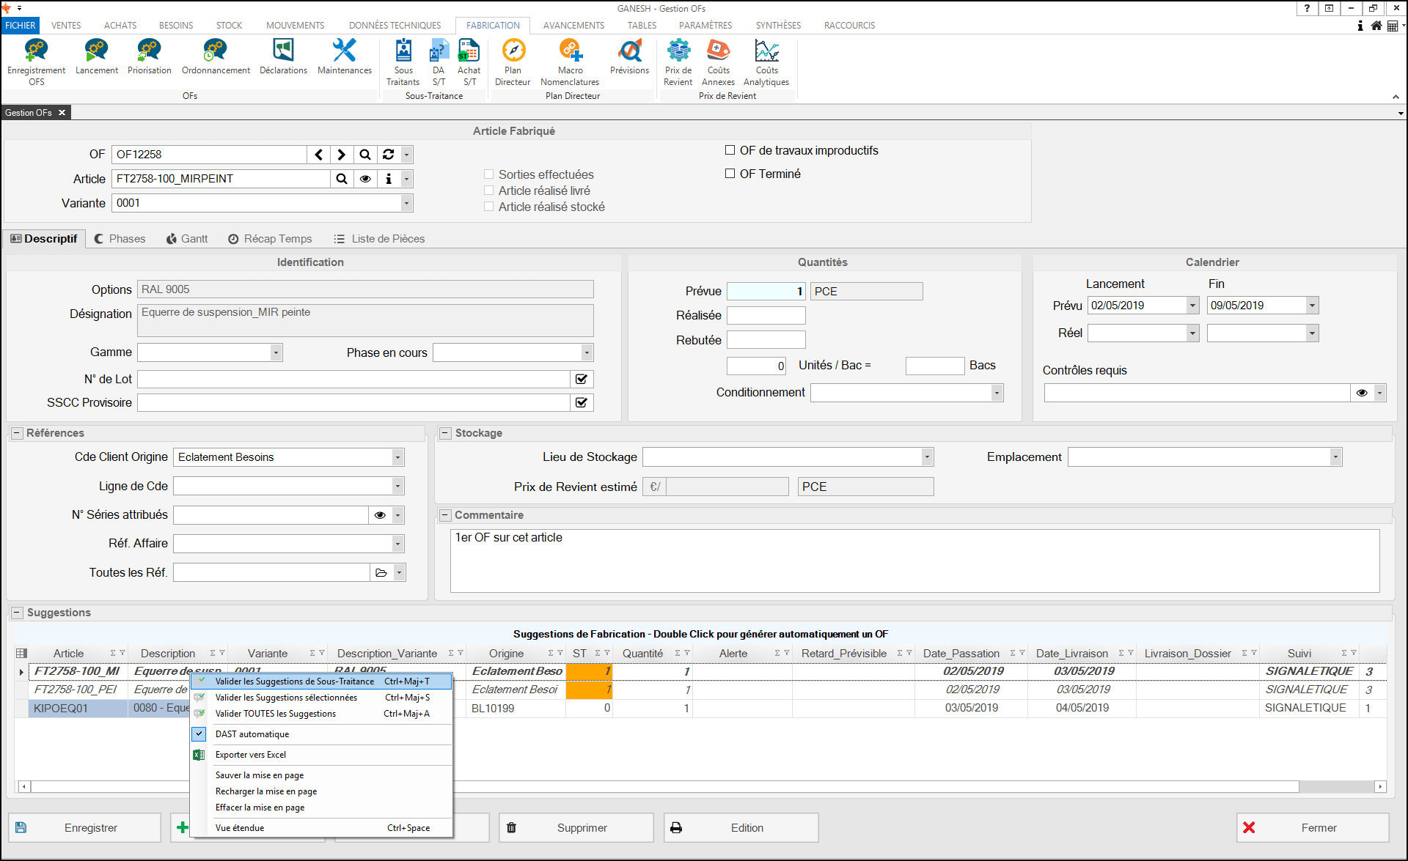Expand the Lieu de Stockage dropdown

tap(927, 457)
